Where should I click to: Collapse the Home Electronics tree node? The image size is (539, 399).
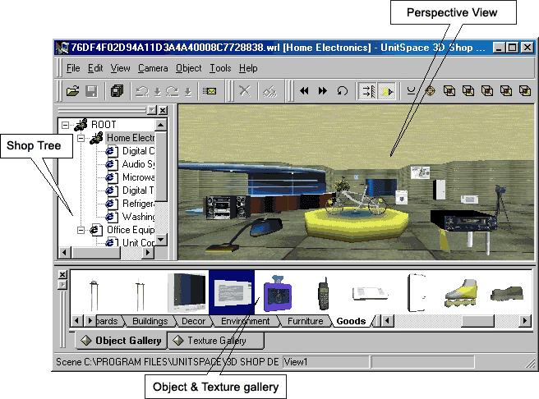pyautogui.click(x=81, y=138)
